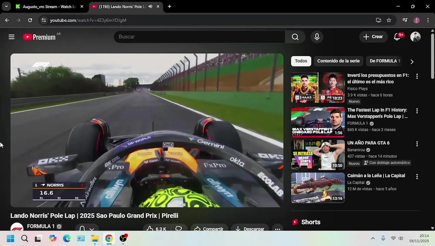Open the Crear upload menu
435x246 pixels.
[373, 37]
